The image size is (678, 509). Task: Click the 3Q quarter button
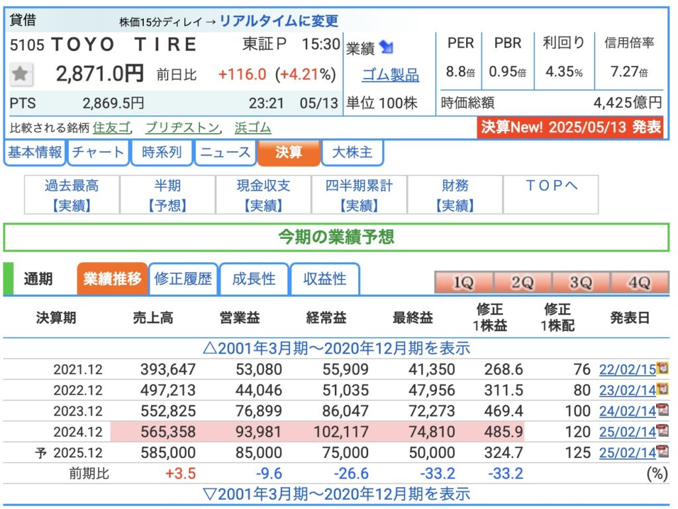pyautogui.click(x=581, y=283)
